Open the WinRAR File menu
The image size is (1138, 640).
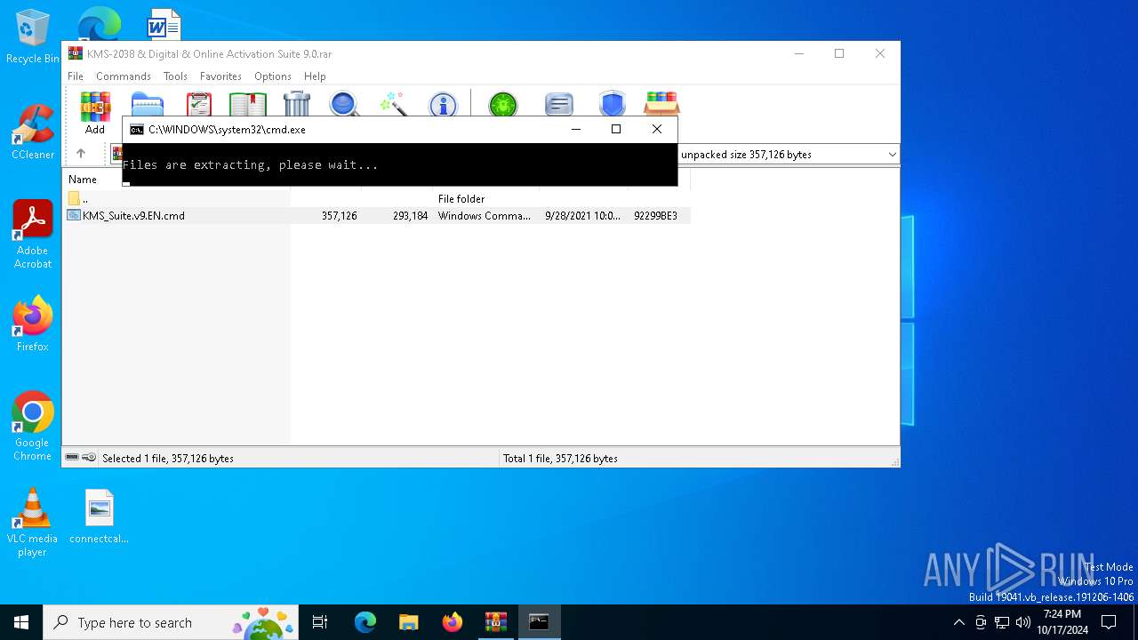tap(76, 76)
